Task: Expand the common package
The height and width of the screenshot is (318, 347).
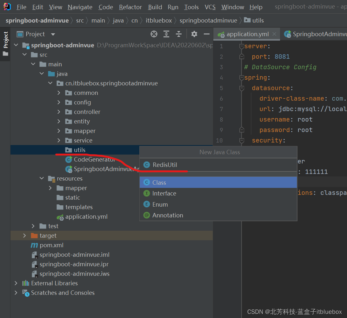Action: 59,93
